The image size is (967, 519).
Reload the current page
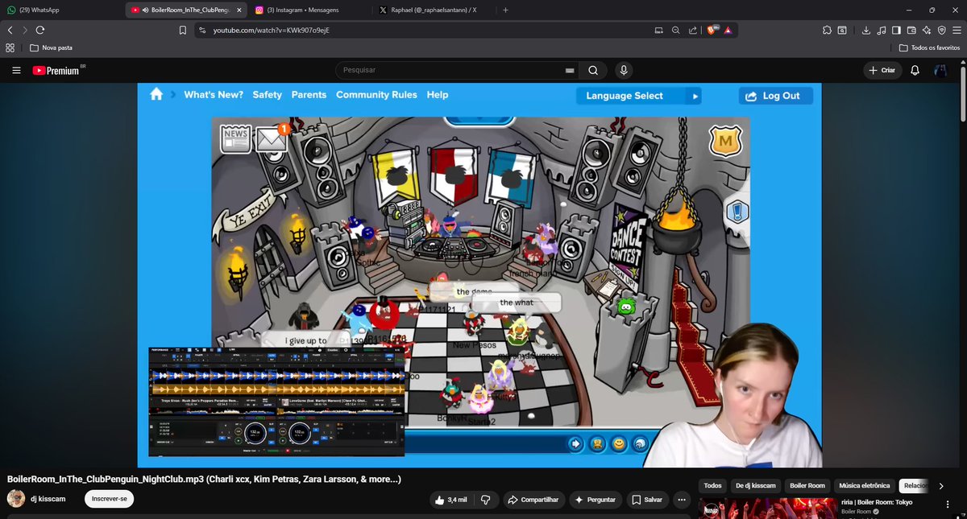point(40,30)
